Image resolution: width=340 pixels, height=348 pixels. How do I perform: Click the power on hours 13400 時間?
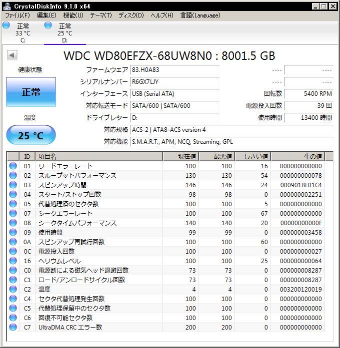[308, 118]
